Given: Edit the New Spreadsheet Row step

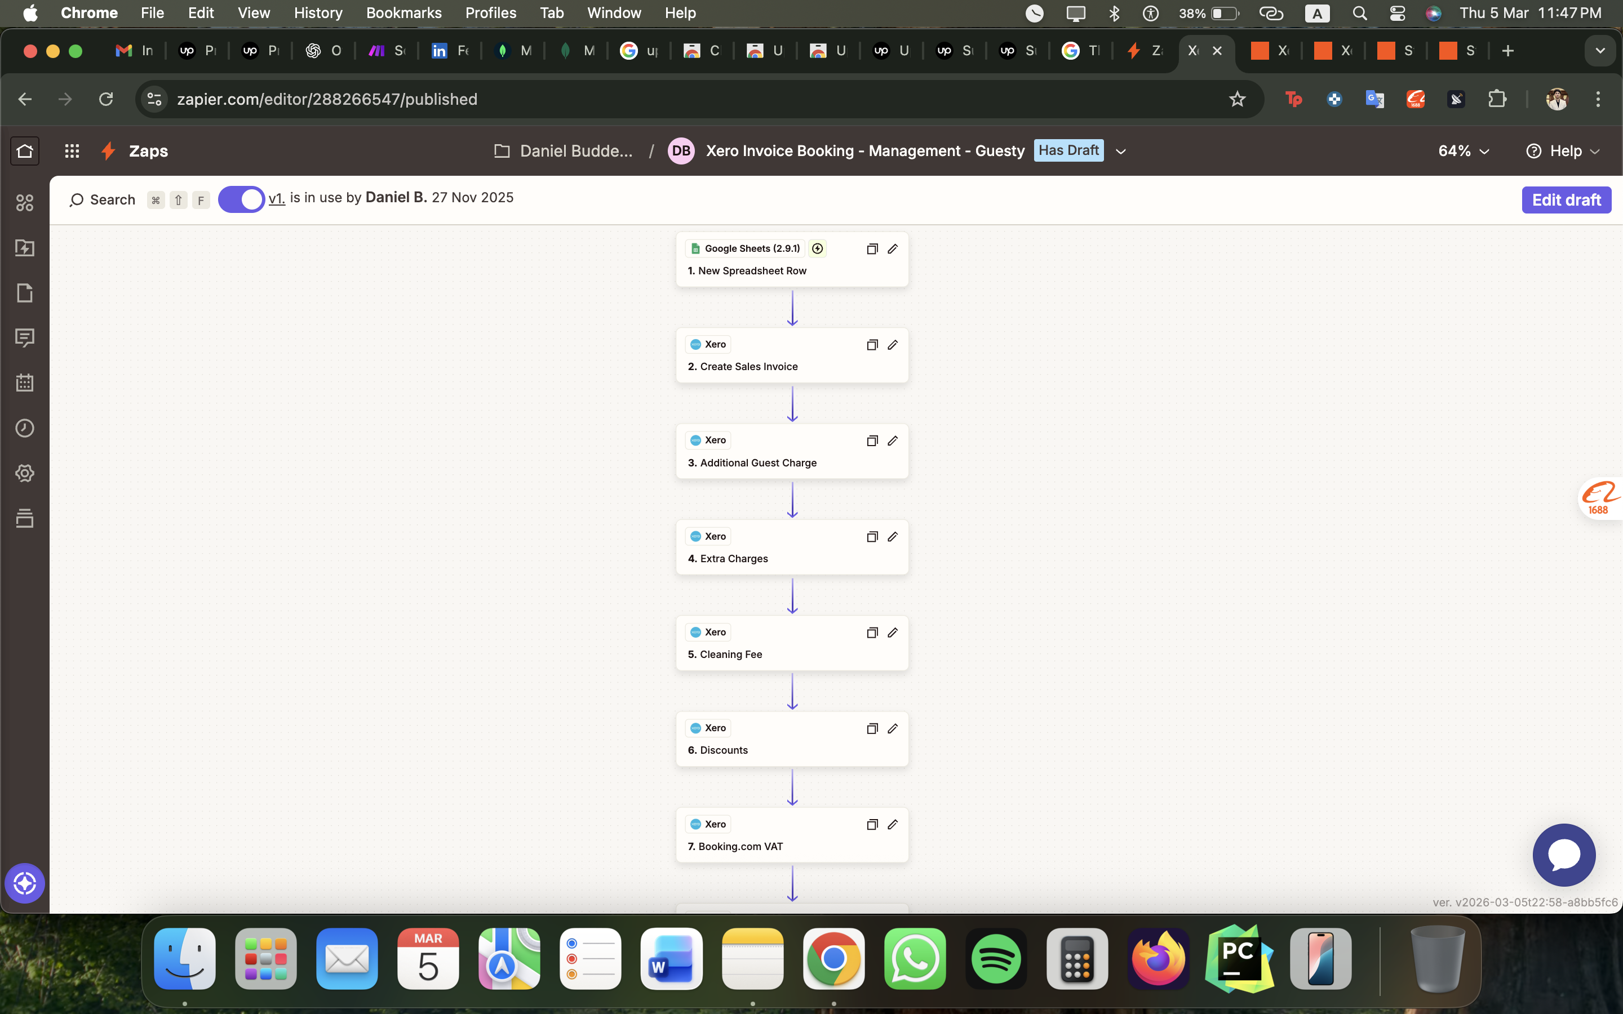Looking at the screenshot, I should coord(892,248).
